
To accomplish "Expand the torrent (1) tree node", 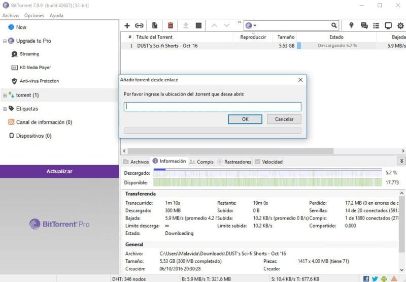I will pyautogui.click(x=5, y=96).
